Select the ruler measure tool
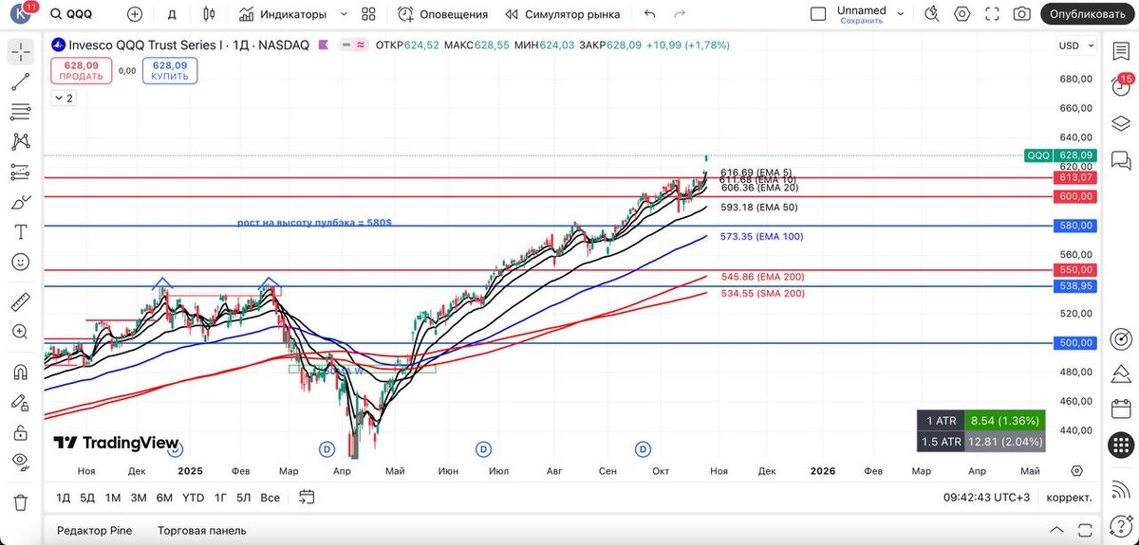Viewport: 1139px width, 545px height. pos(20,302)
